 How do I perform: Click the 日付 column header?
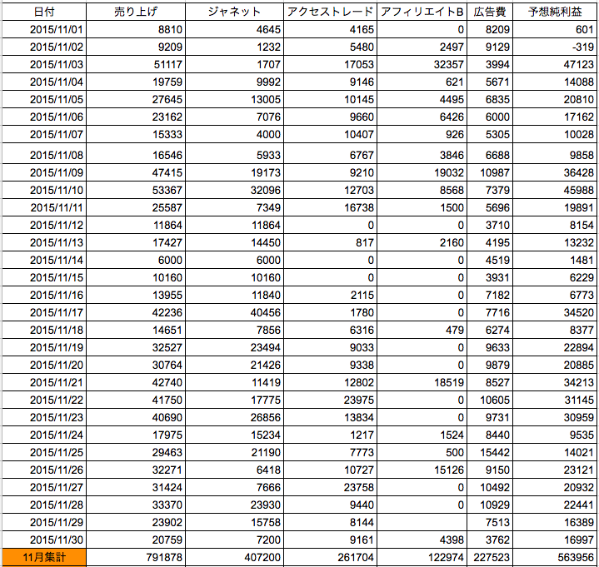click(x=44, y=12)
